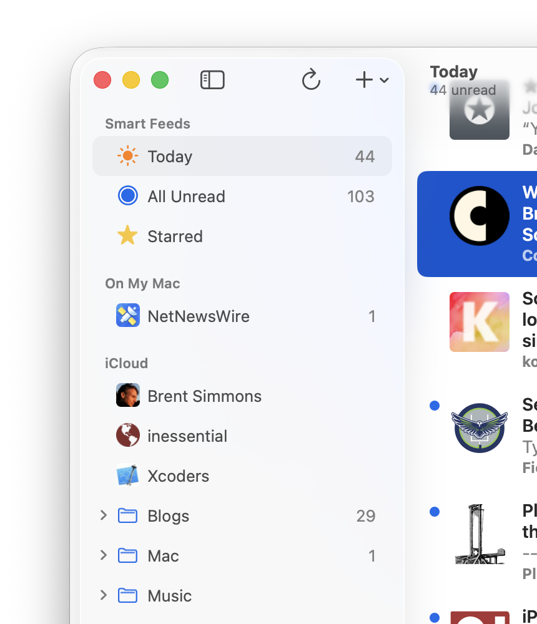
Task: Show the Starred smart feed
Action: (242, 236)
